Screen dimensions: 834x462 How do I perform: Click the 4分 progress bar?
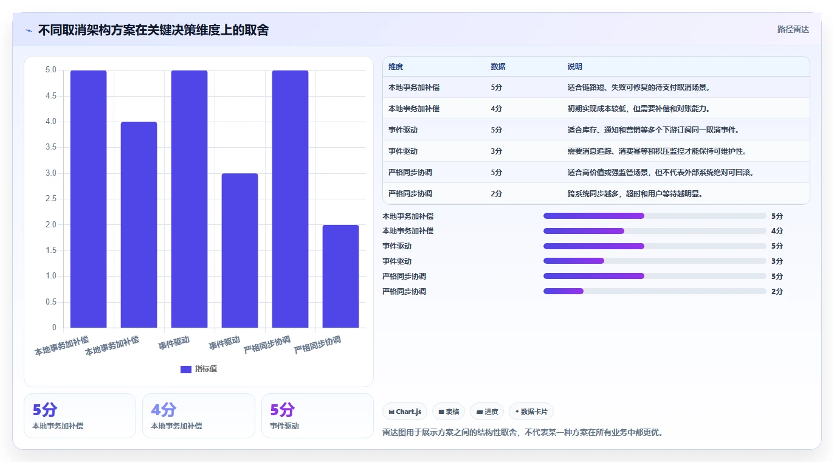click(655, 231)
